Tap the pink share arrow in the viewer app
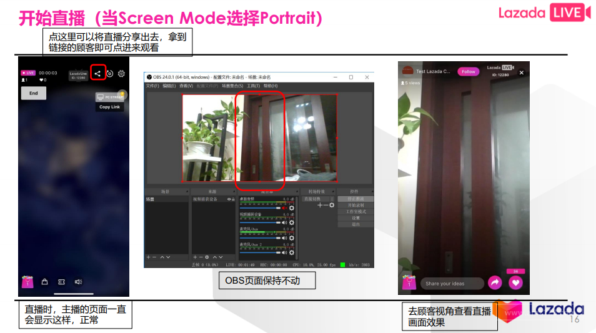The width and height of the screenshot is (596, 333). (495, 282)
